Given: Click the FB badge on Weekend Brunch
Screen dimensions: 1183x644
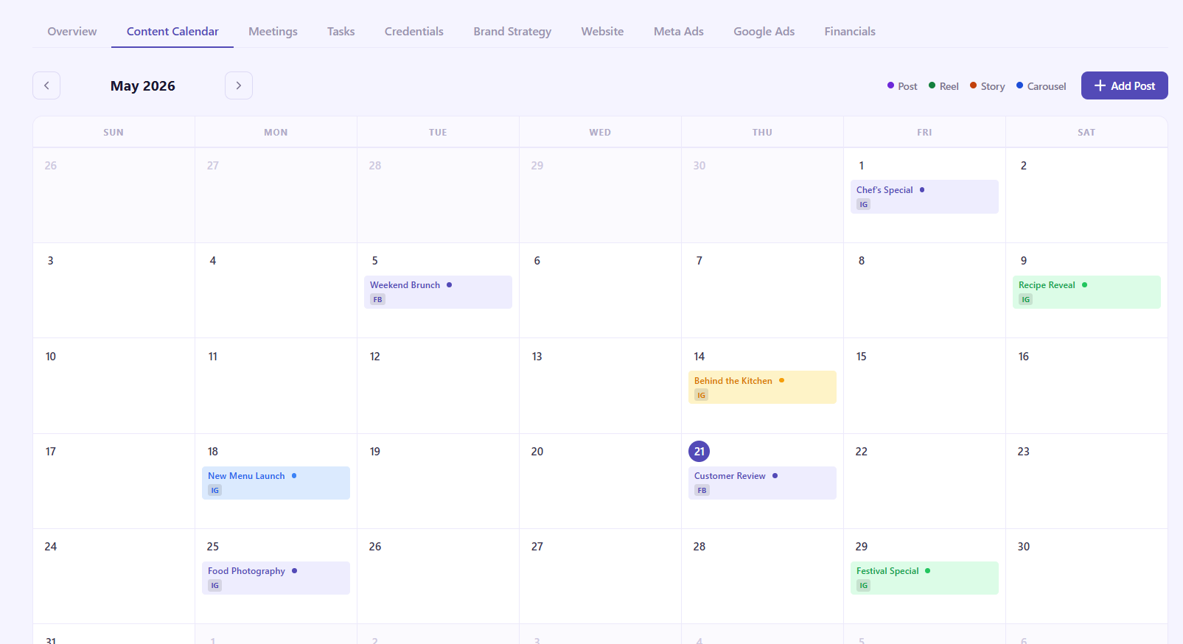Looking at the screenshot, I should (377, 299).
